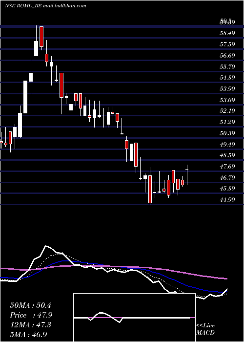Click the 47.69 price axis label
244x342 pixels.
tap(227, 167)
